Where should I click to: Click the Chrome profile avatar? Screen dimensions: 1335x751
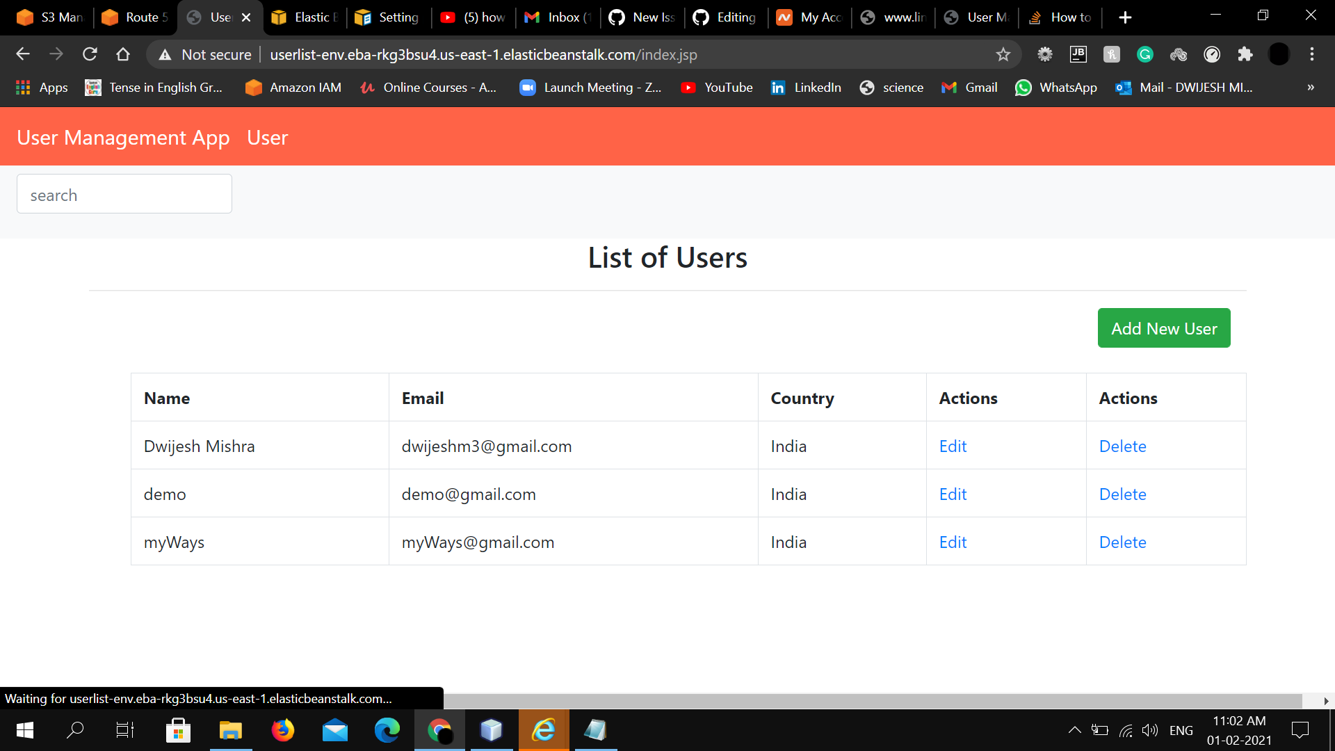1279,54
